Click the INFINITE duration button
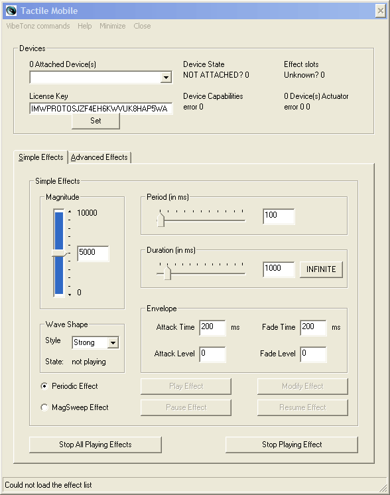Image resolution: width=390 pixels, height=495 pixels. pos(321,269)
